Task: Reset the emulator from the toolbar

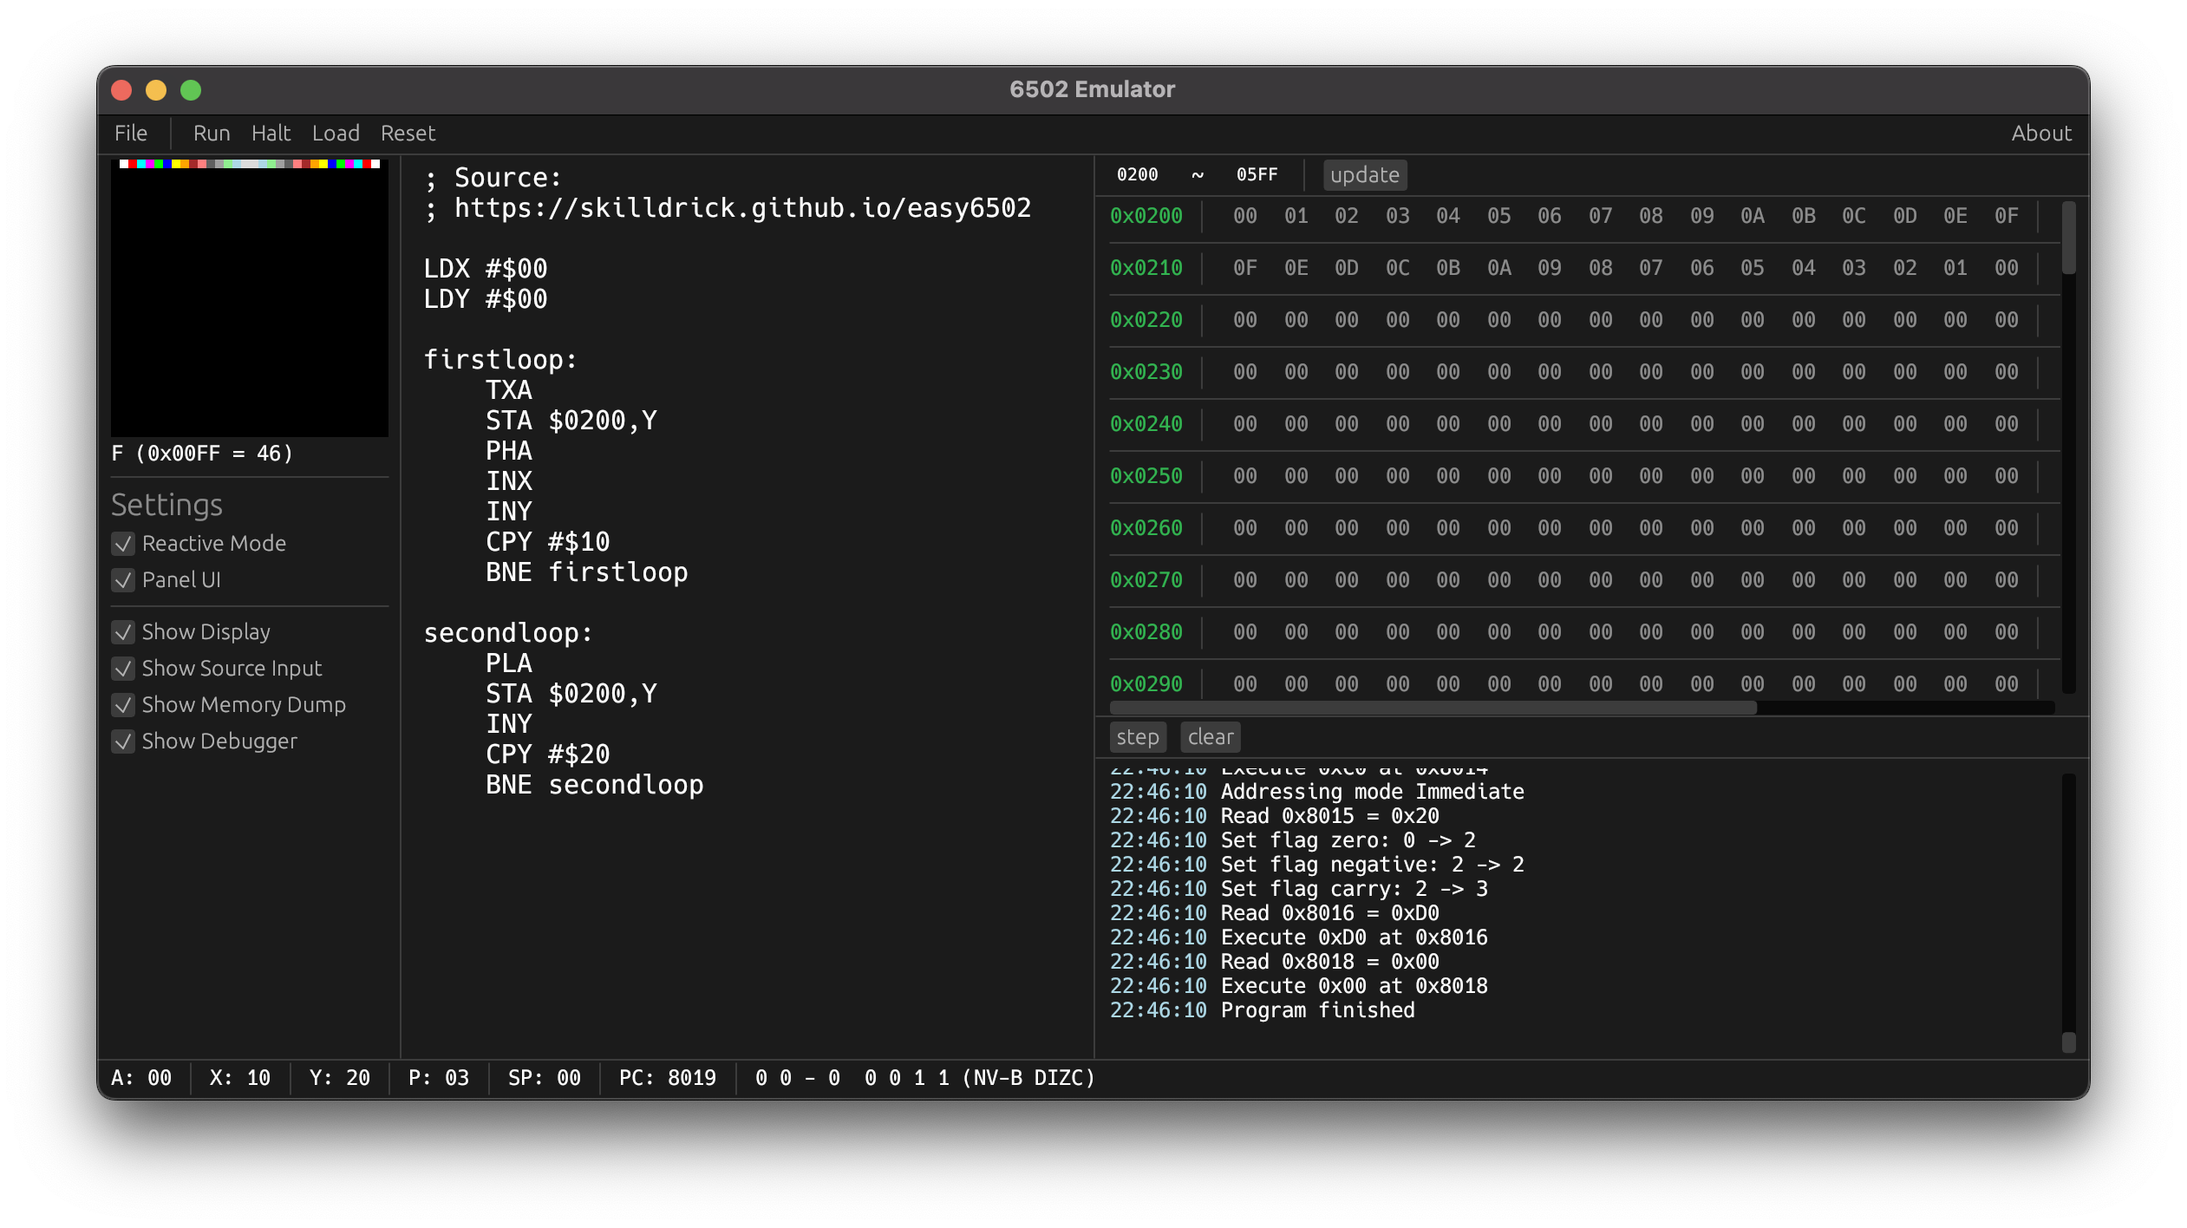Action: pos(408,134)
